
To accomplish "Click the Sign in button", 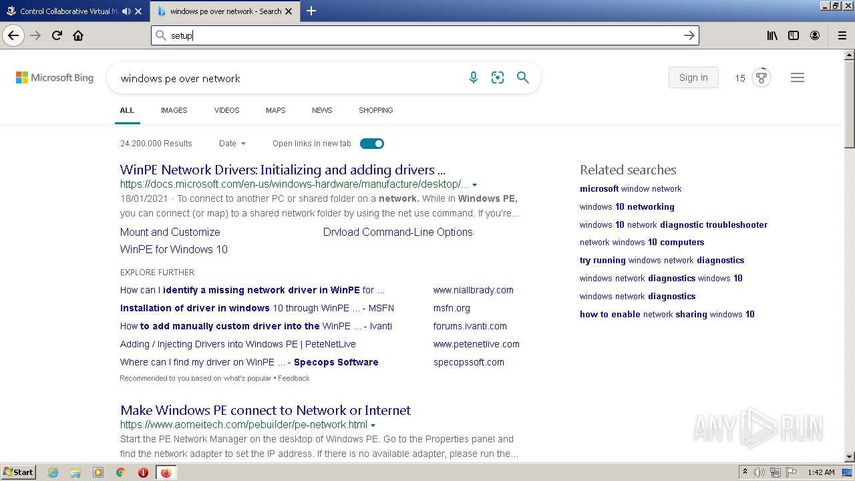I will point(693,77).
